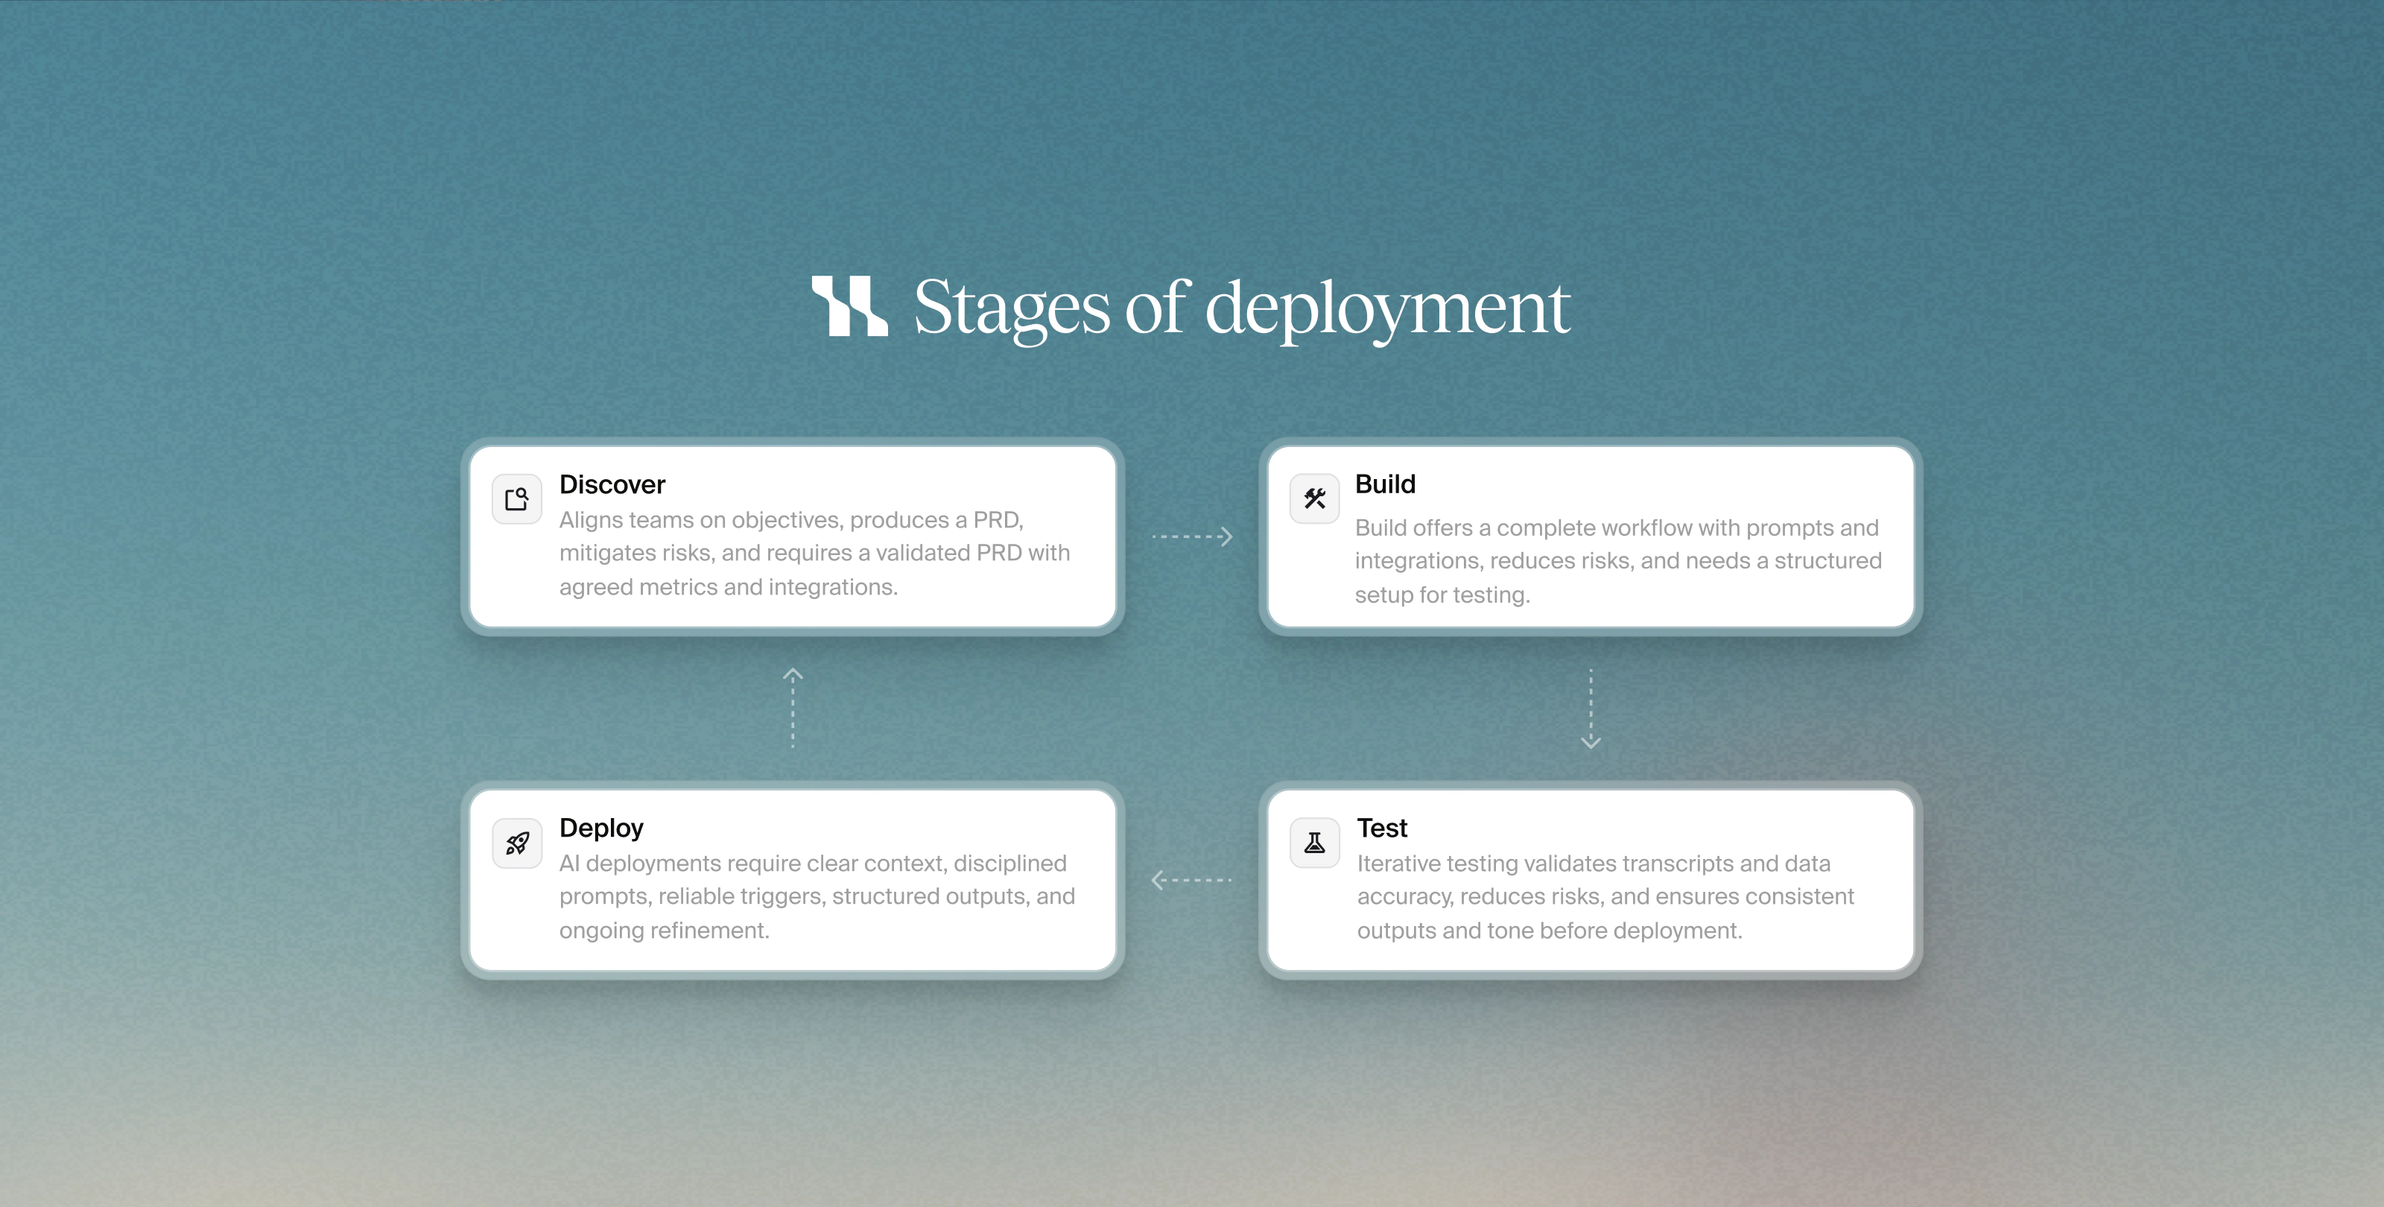Click the Discover heading
Screen dimensions: 2384x1207
tap(612, 484)
